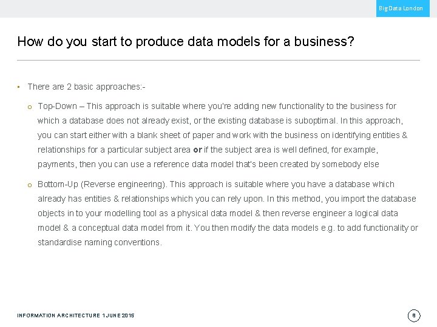Click the 'Top-Down' heading text
The height and width of the screenshot is (327, 437).
(57, 106)
